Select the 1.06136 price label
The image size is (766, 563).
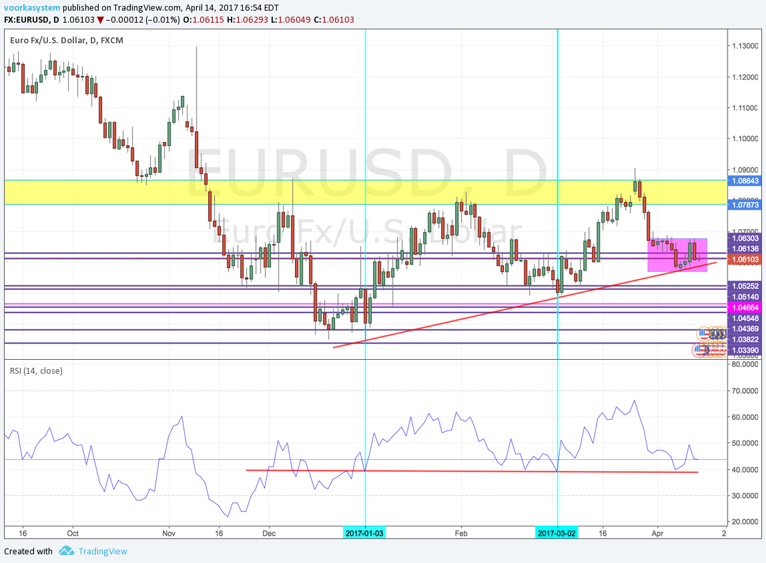[745, 249]
